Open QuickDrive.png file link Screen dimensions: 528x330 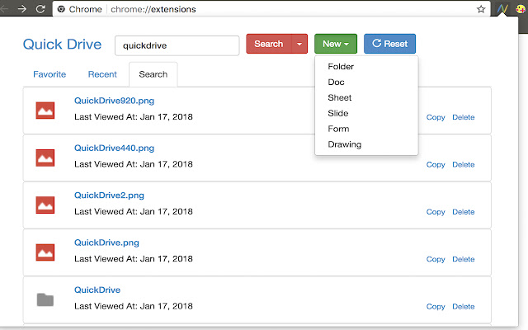[106, 243]
